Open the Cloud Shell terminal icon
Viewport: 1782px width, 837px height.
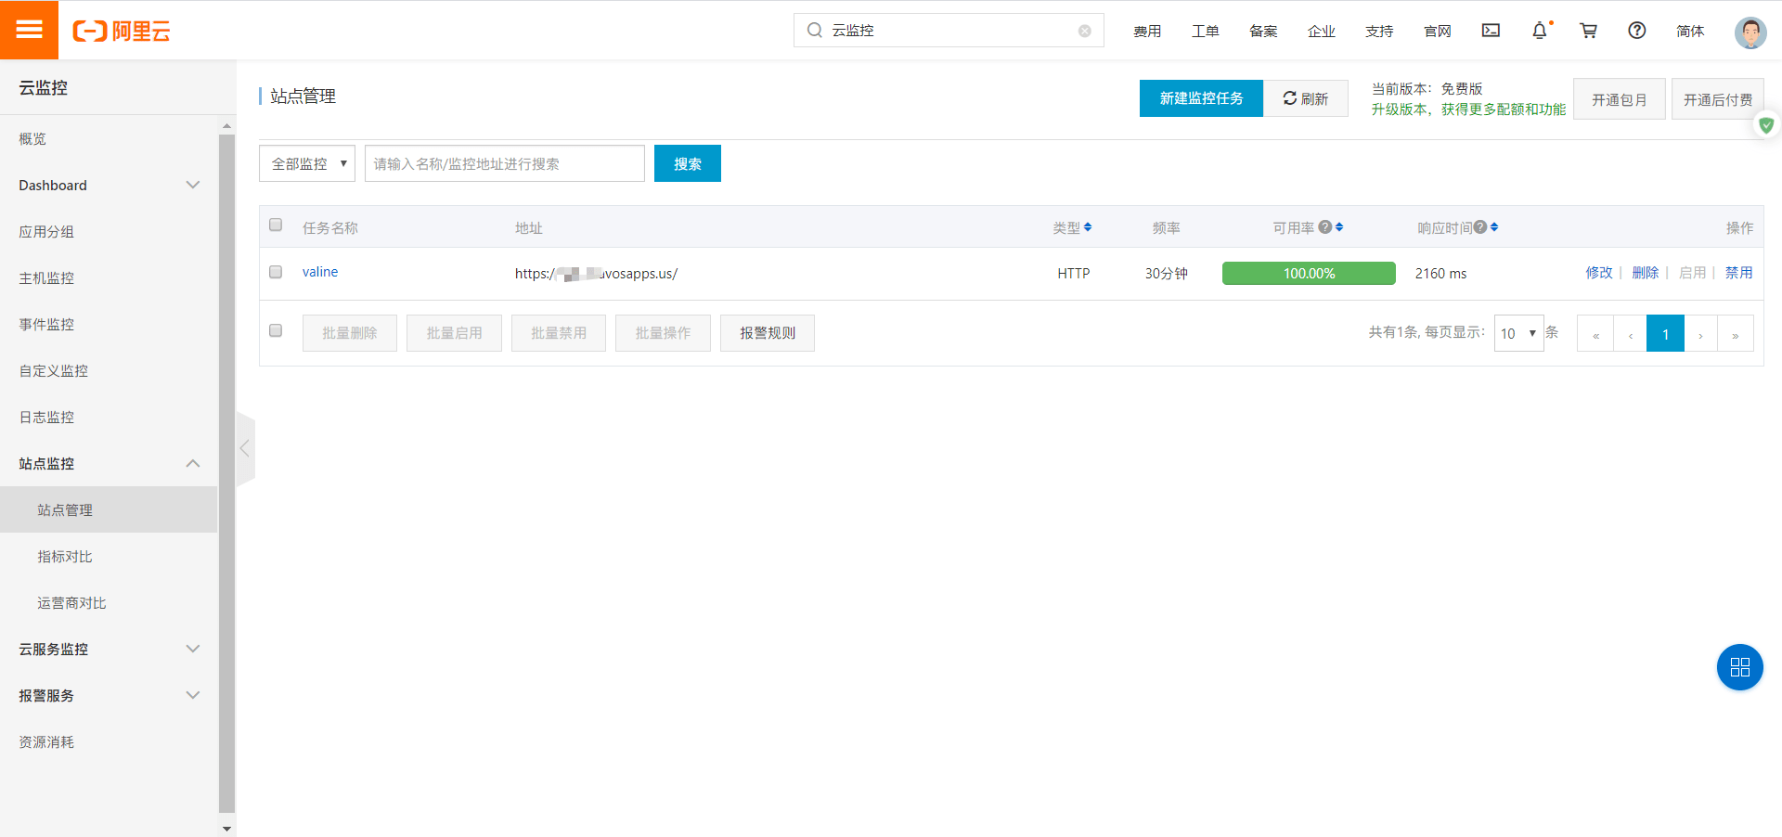coord(1491,31)
